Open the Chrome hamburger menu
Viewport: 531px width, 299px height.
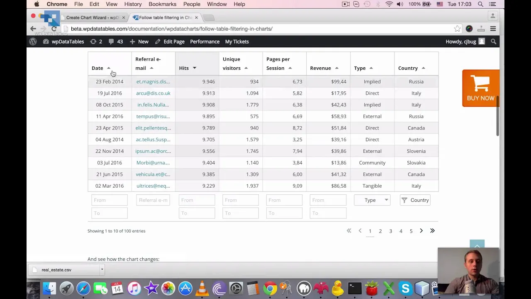493,29
